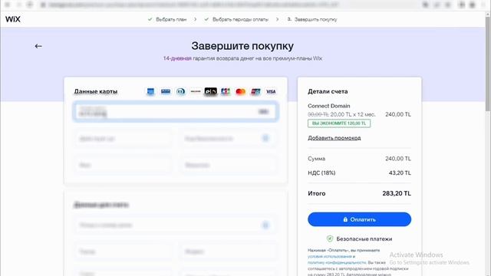Click the 'Вы экономите 120,00 TL' badge

coord(339,123)
